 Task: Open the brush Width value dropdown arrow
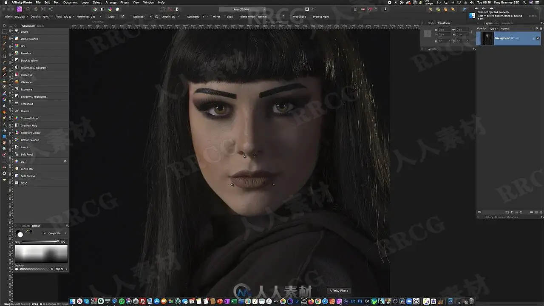[x=28, y=17]
